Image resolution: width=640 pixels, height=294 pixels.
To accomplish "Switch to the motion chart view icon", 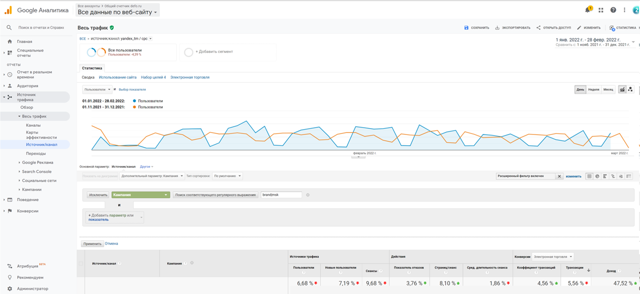I will (631, 89).
